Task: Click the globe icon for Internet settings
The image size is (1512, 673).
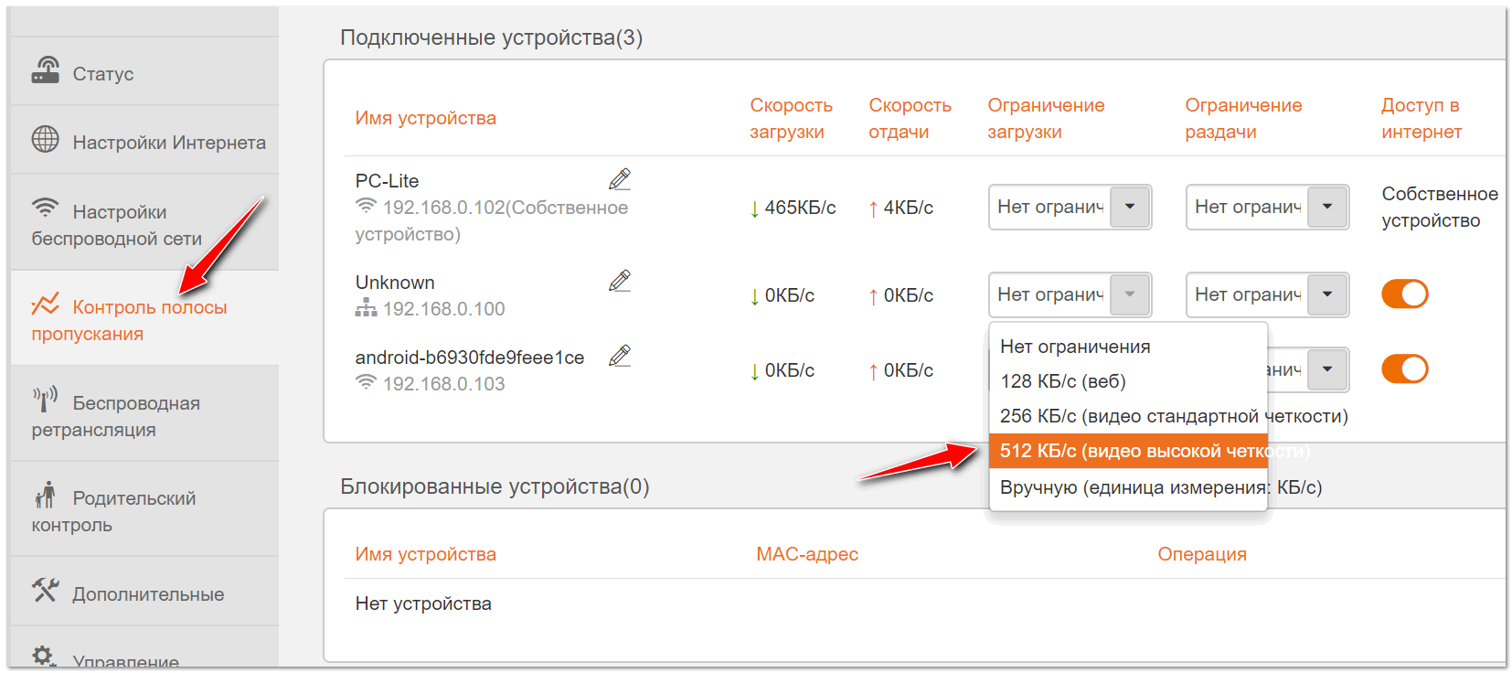Action: pyautogui.click(x=45, y=139)
